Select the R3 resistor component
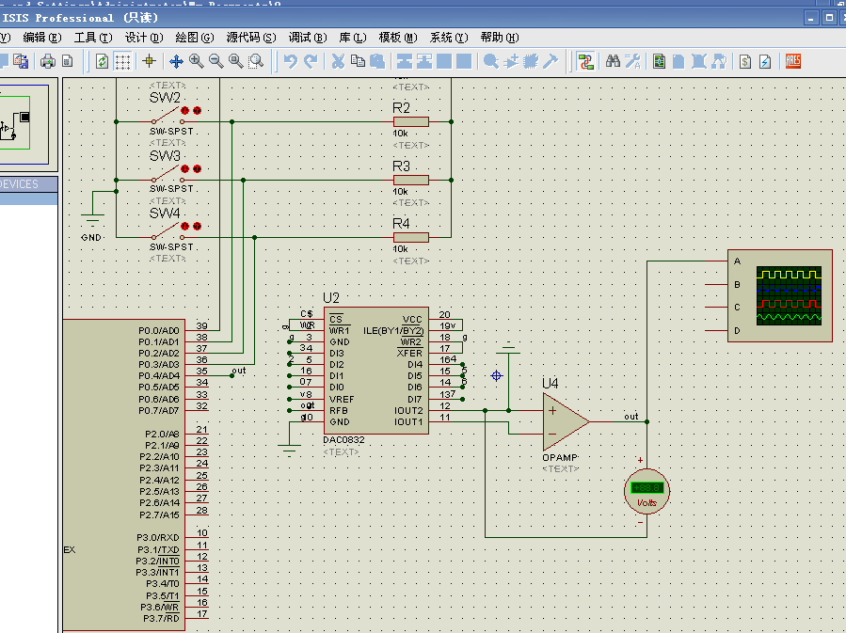846x633 pixels. (x=411, y=180)
